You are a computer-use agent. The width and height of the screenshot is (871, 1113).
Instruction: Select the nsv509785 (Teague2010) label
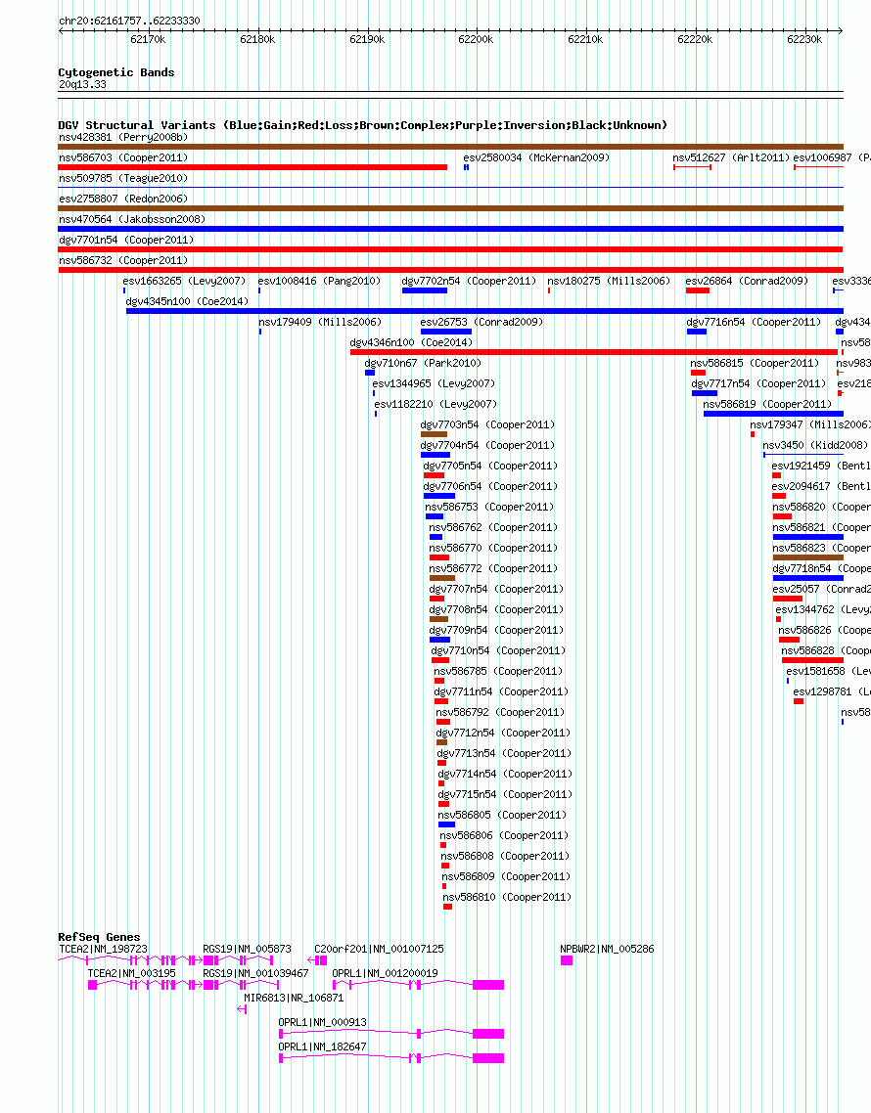coord(123,178)
